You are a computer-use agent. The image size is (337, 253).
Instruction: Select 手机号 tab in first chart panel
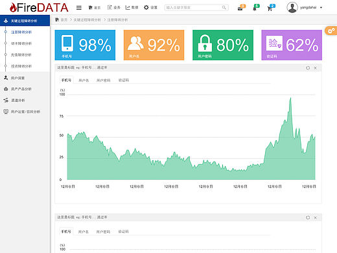coord(66,80)
